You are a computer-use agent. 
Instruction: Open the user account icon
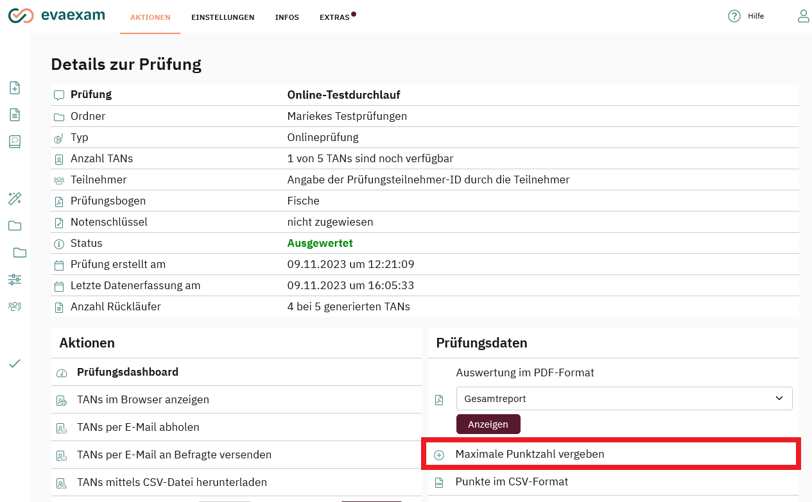(x=803, y=16)
